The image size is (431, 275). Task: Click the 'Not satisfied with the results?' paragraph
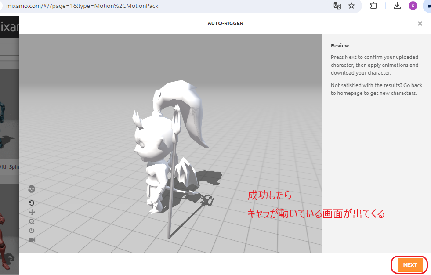point(377,89)
